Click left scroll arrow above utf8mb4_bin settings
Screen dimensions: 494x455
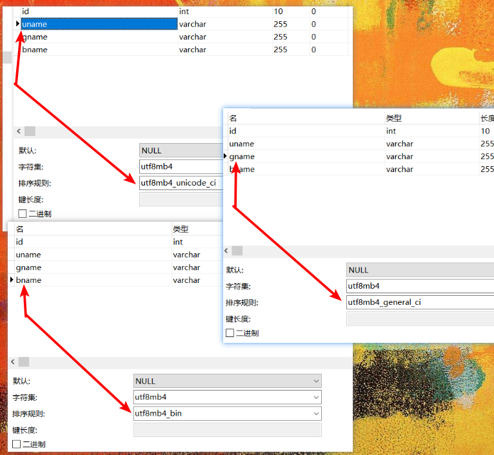[x=13, y=362]
